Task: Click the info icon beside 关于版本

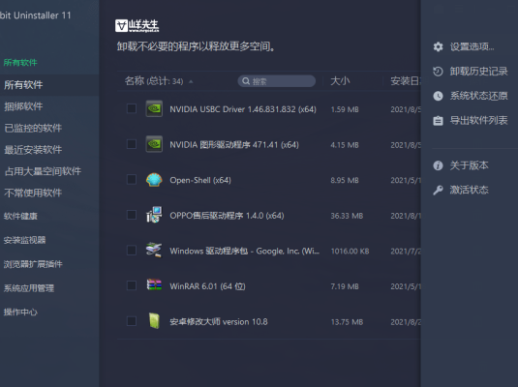Action: pos(438,165)
